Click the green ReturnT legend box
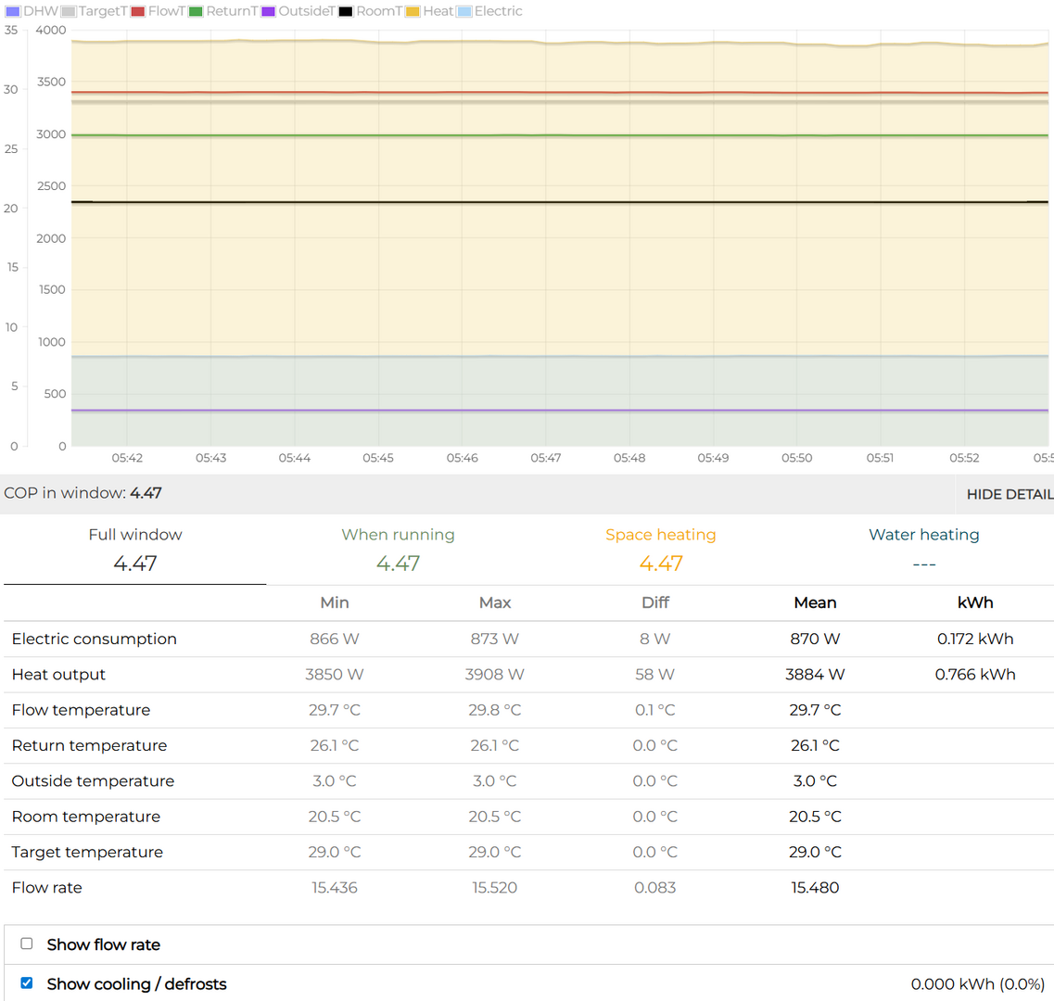1054x1001 pixels. [x=196, y=12]
